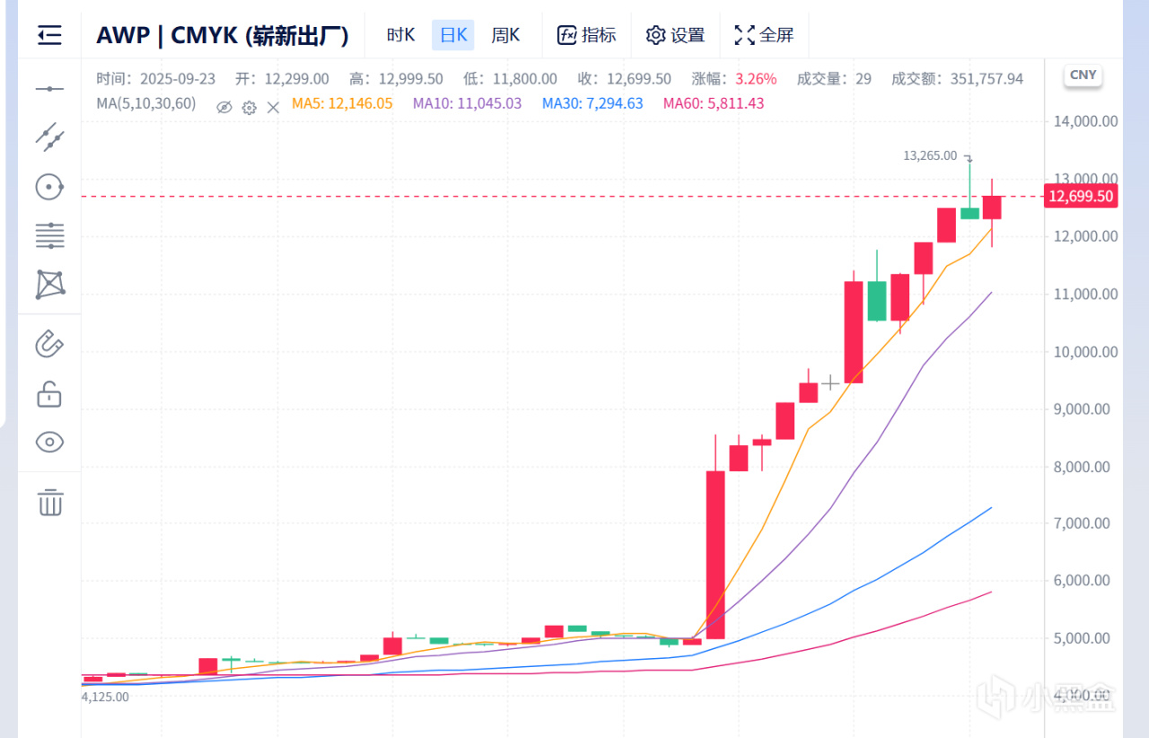
Task: Select the trend line segment tool
Action: pyautogui.click(x=49, y=136)
